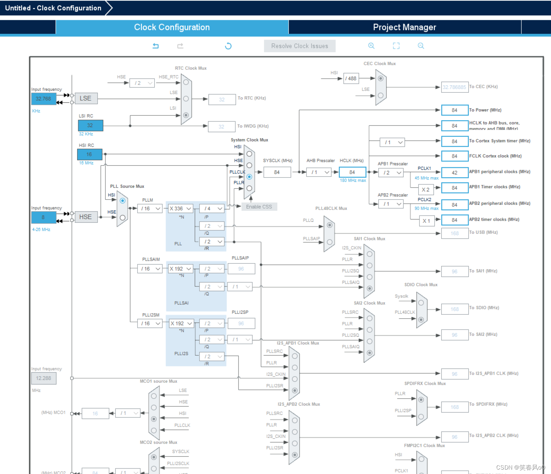Click the SYSCLK 84 value box

[x=277, y=172]
